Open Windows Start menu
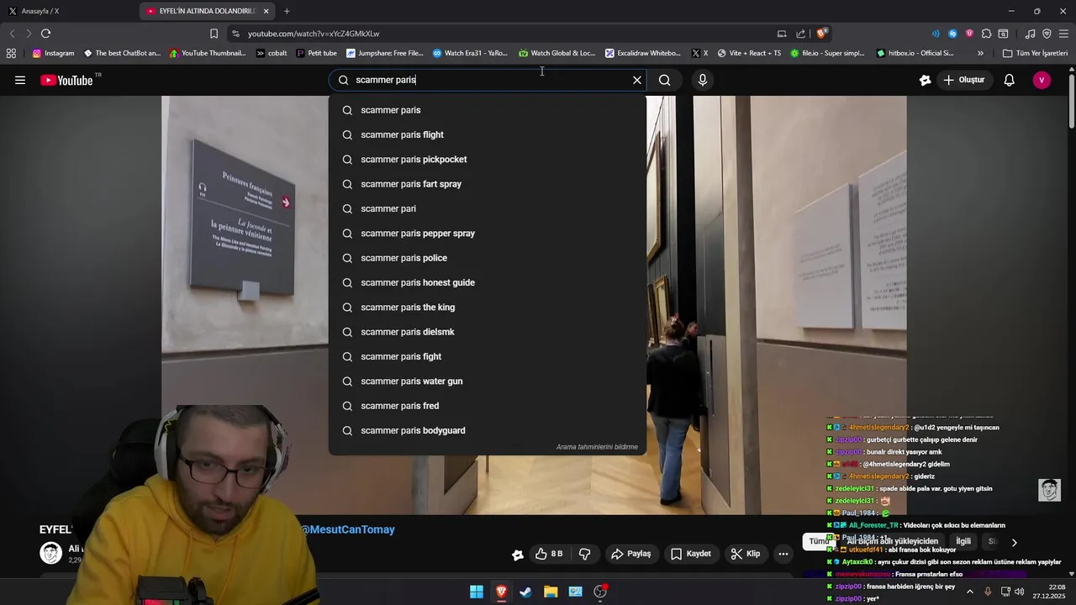This screenshot has width=1076, height=605. [x=477, y=592]
